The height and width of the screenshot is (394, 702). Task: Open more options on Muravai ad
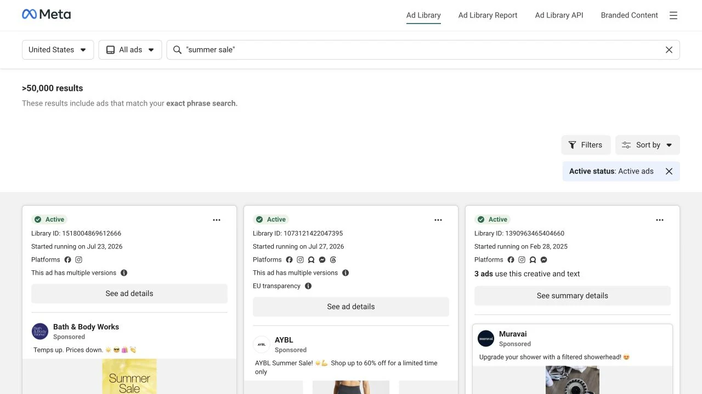pos(660,220)
